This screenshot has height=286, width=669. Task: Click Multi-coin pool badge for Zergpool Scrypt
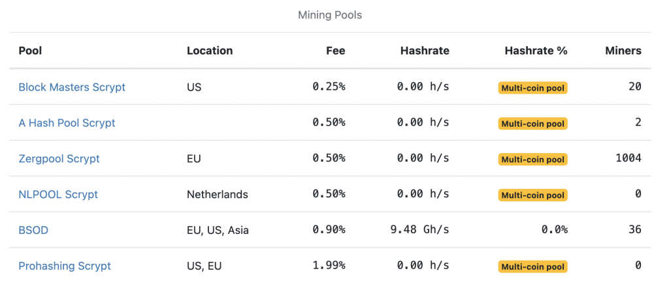click(x=533, y=160)
